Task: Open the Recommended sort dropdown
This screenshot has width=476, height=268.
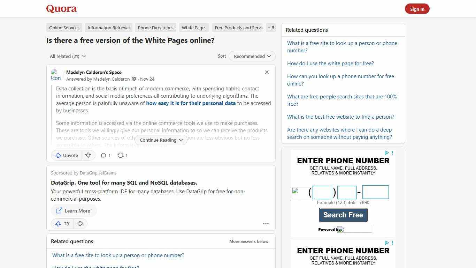Action: point(252,56)
